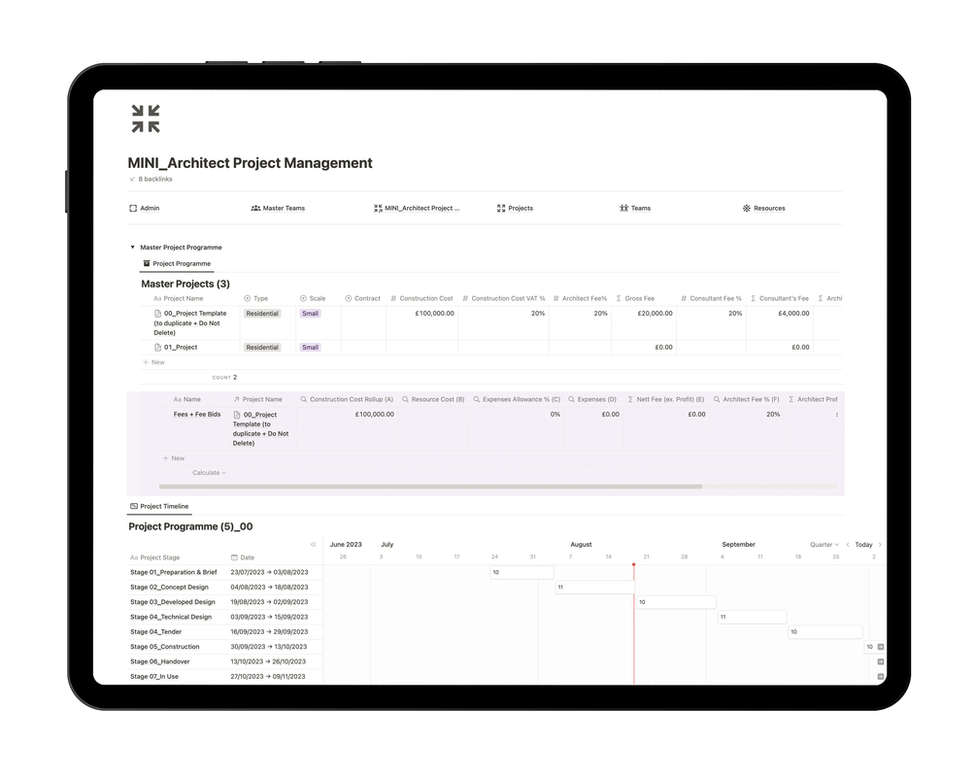976x775 pixels.
Task: Click the Admin page icon
Action: point(133,209)
